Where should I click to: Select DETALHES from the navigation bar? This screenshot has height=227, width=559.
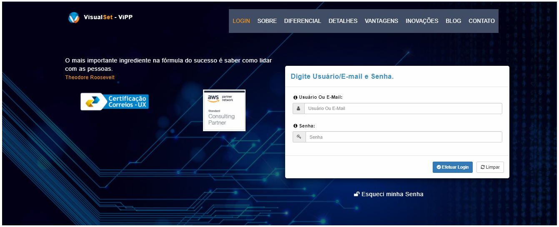(x=343, y=21)
